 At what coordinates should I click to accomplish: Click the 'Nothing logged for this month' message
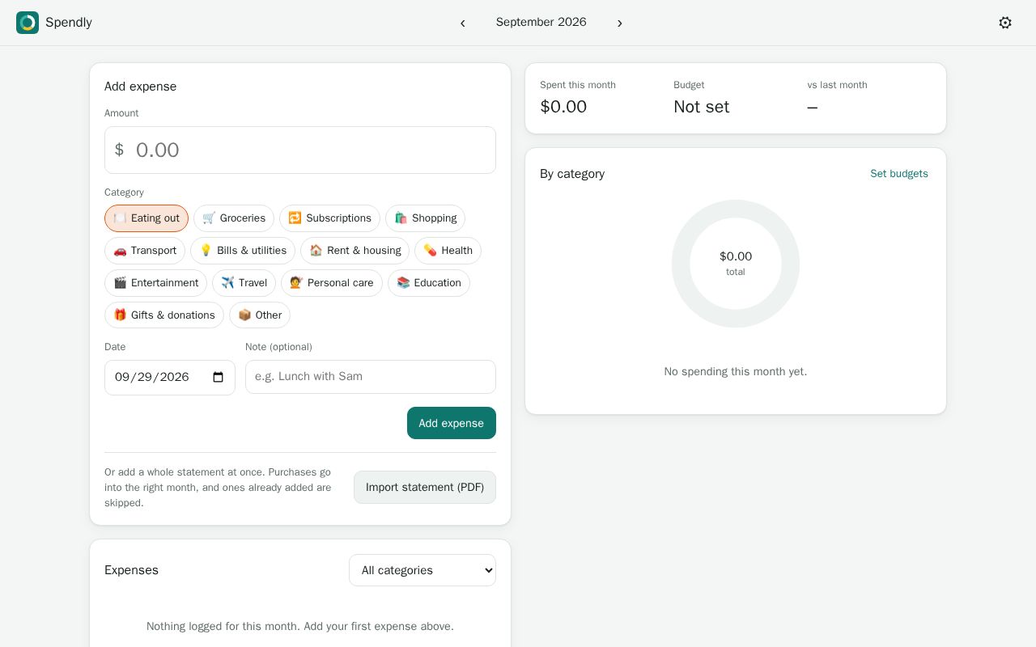[x=300, y=627]
